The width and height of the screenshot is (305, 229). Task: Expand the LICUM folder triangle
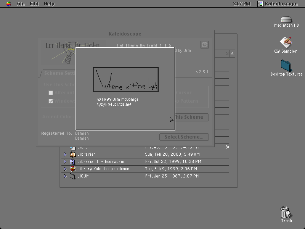click(x=65, y=176)
